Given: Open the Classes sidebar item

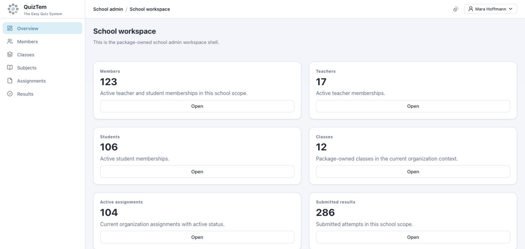Looking at the screenshot, I should point(43,54).
